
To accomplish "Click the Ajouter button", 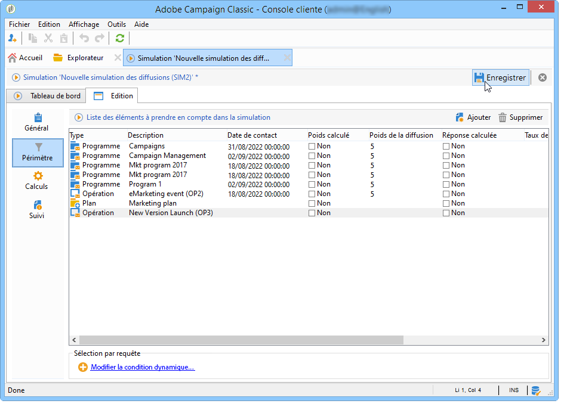I will pos(473,117).
